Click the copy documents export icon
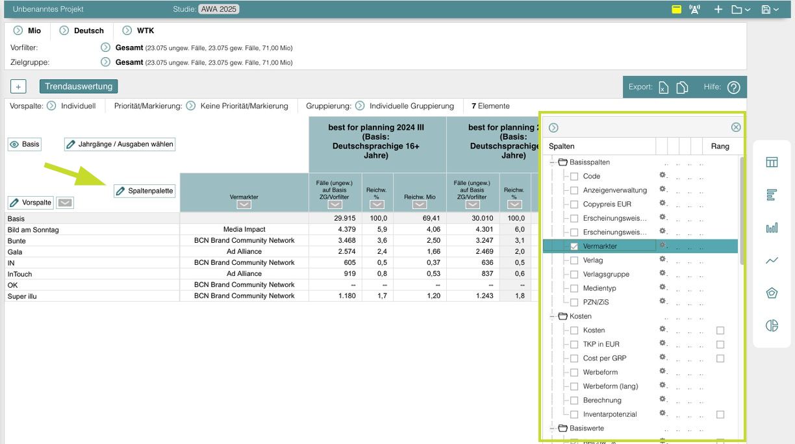795x444 pixels. click(x=682, y=88)
